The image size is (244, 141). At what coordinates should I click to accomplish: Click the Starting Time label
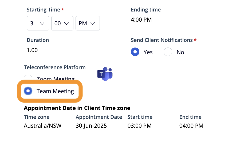pos(44,10)
